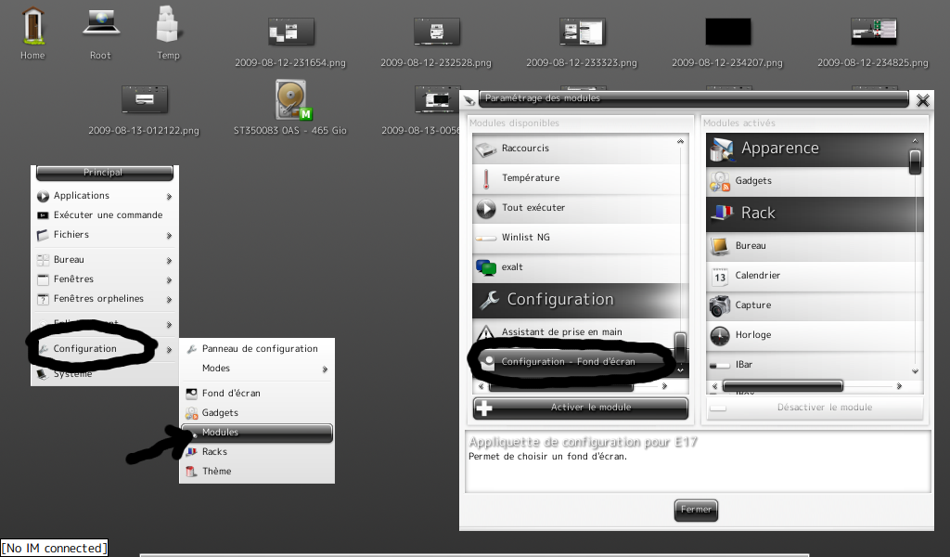Click the Fermer button

(x=696, y=510)
